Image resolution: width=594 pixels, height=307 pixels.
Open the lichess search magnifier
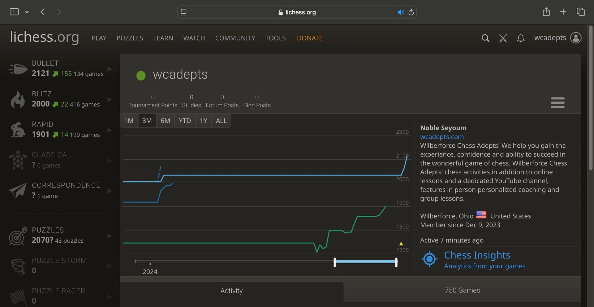(x=485, y=38)
